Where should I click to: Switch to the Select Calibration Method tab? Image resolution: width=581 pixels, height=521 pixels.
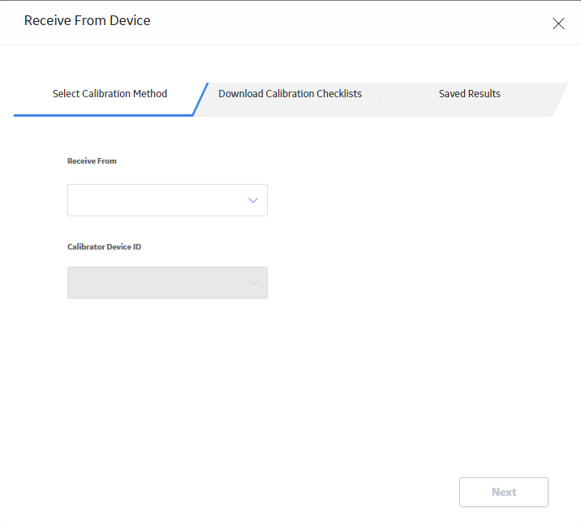tap(110, 94)
